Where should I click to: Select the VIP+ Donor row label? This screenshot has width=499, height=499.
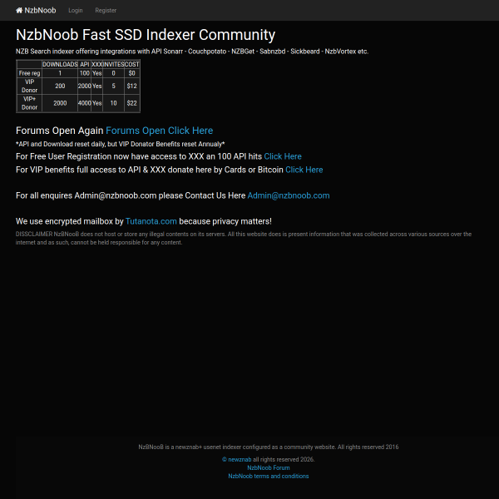point(29,103)
